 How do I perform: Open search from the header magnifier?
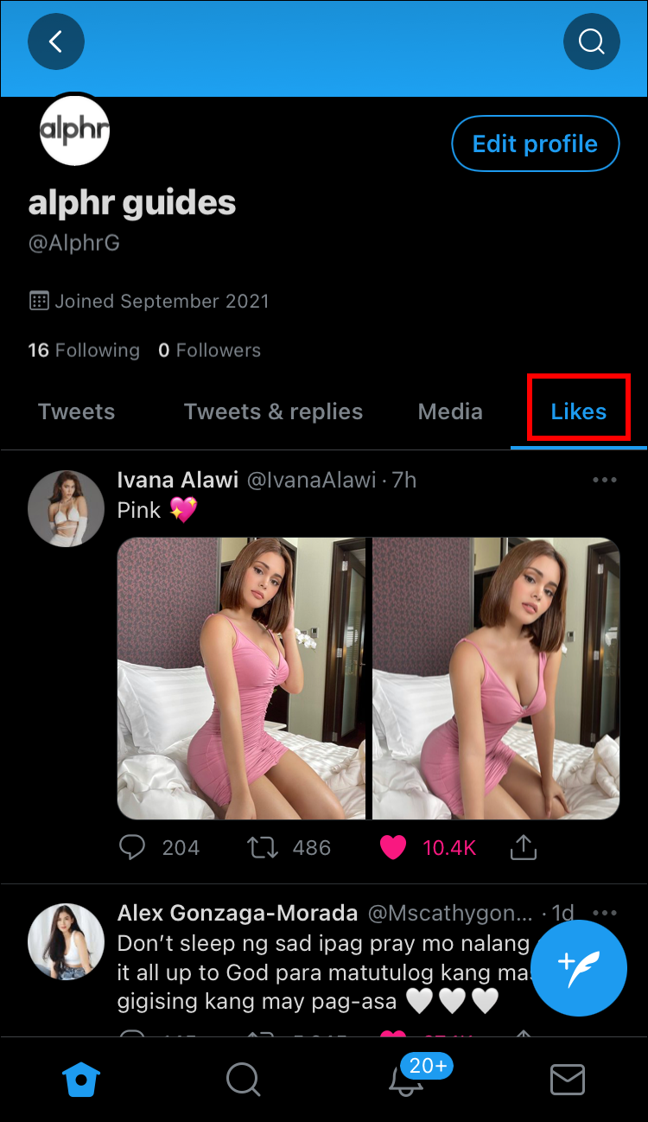[591, 41]
